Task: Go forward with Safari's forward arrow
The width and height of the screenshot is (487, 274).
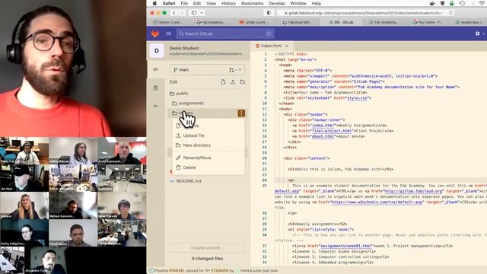Action: pos(181,13)
